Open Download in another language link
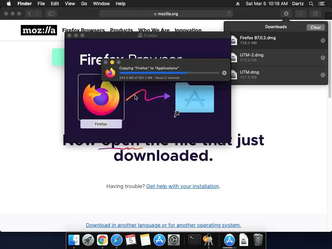This screenshot has height=249, width=332. coord(163,225)
